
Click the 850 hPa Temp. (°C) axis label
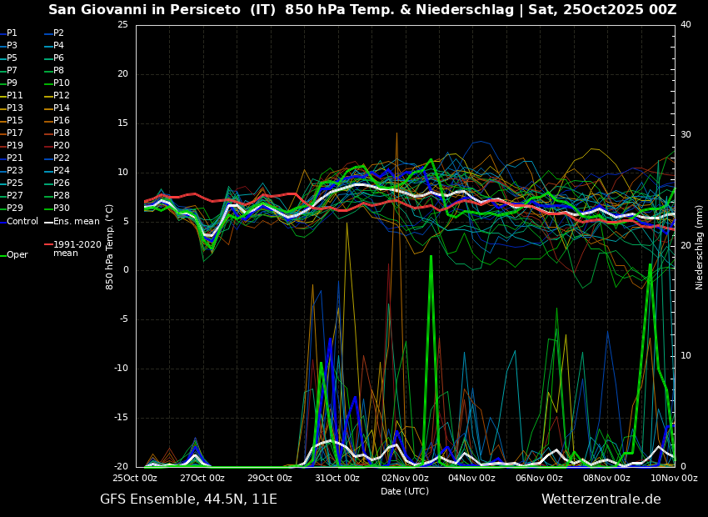[x=110, y=247]
